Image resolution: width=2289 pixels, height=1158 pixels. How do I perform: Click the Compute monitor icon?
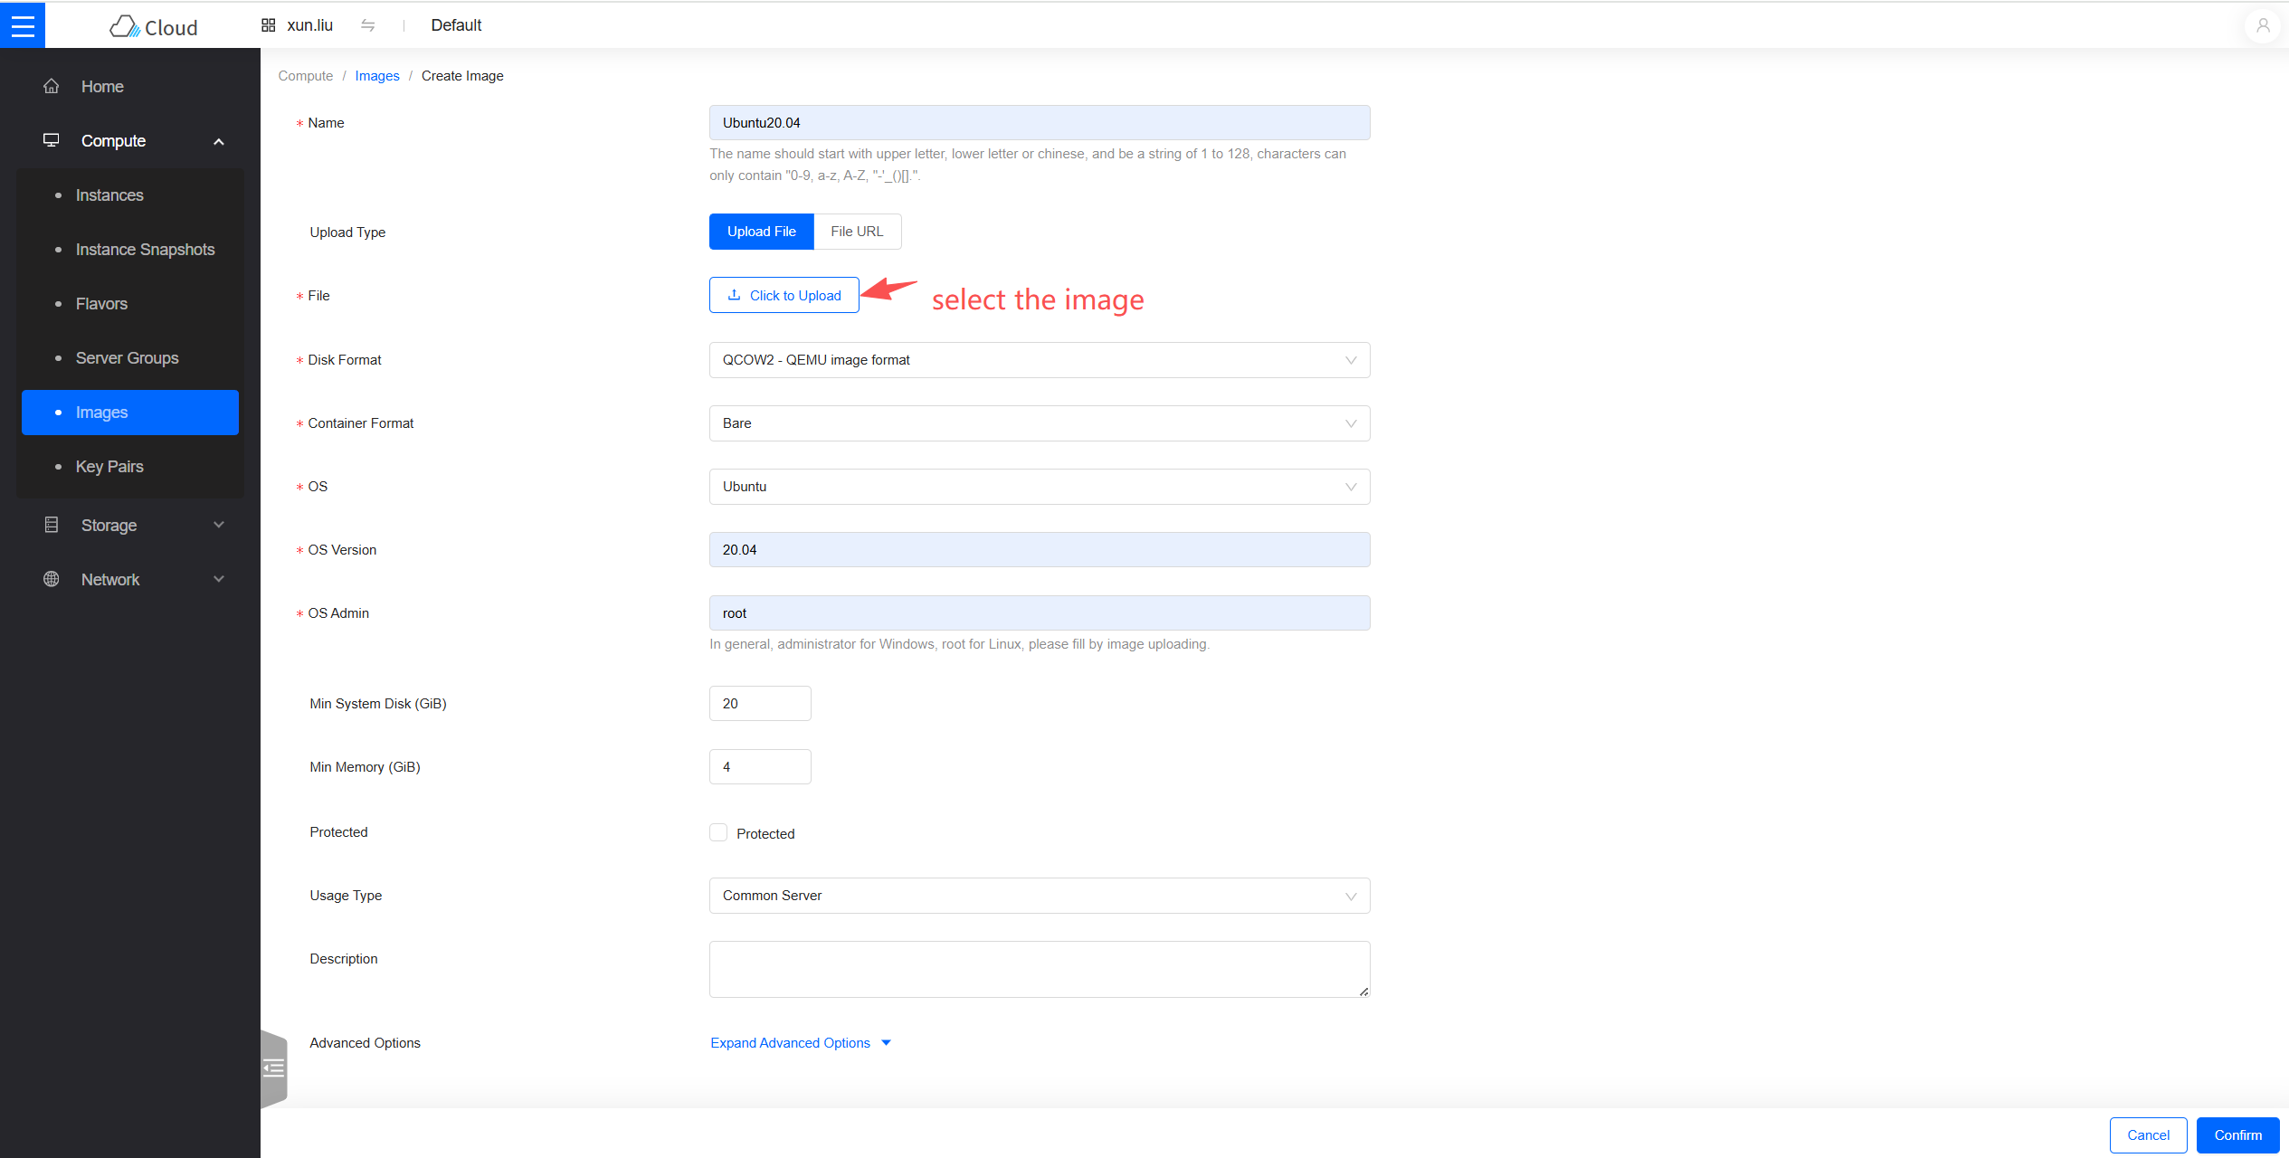pyautogui.click(x=52, y=140)
